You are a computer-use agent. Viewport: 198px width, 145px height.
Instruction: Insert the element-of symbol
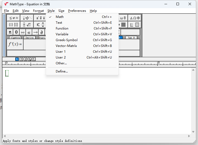[29, 32]
